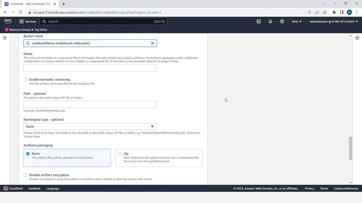Open a new browser tab
362x203 pixels.
point(64,4)
